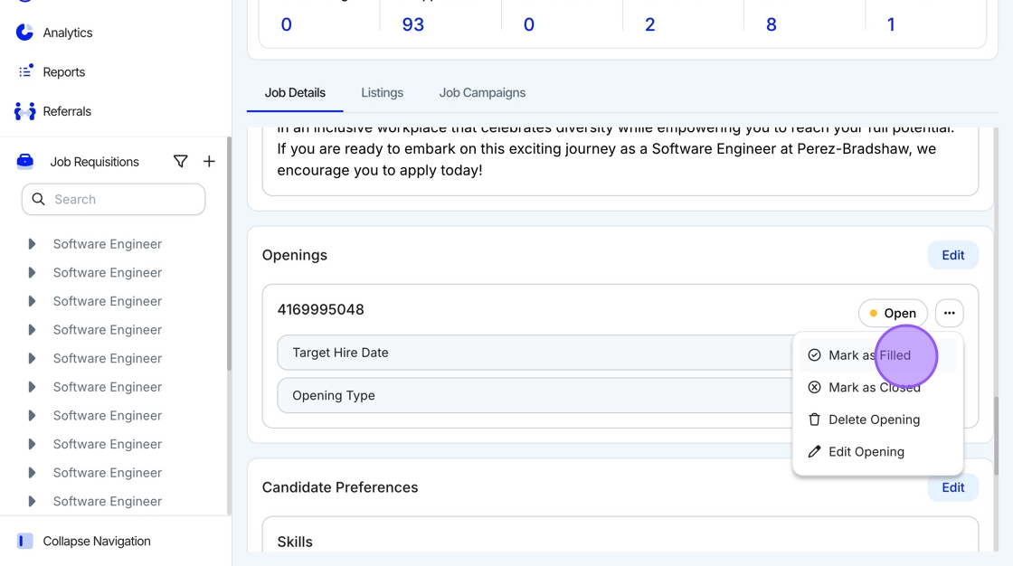Screen dimensions: 1013x566
Task: Click Collapse Navigation label
Action: click(96, 541)
